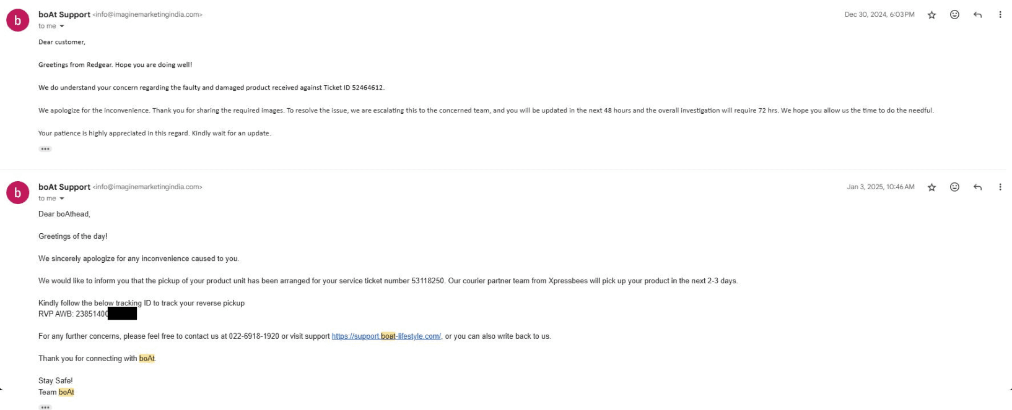Image resolution: width=1012 pixels, height=410 pixels.
Task: Click boAt Support sender name in first email
Action: [64, 14]
